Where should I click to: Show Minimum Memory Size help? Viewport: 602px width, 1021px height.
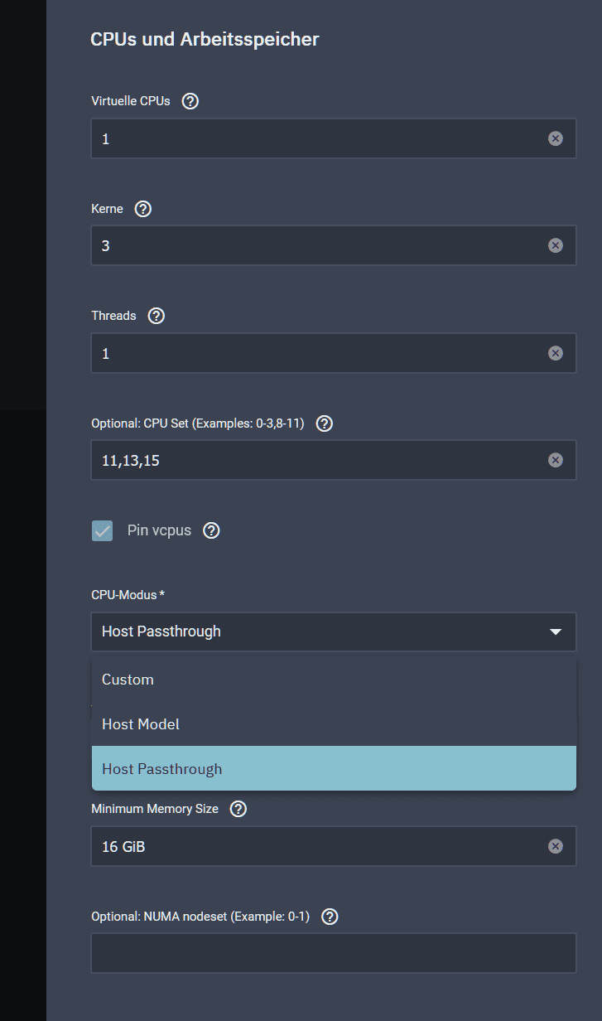238,809
